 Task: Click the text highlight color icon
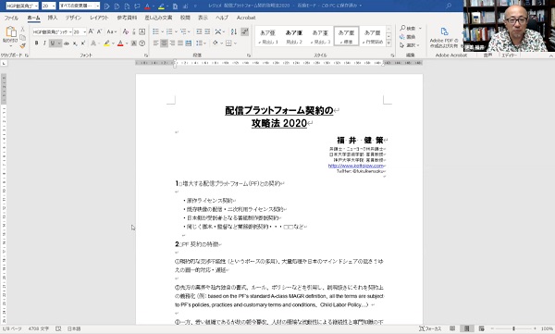click(x=107, y=43)
